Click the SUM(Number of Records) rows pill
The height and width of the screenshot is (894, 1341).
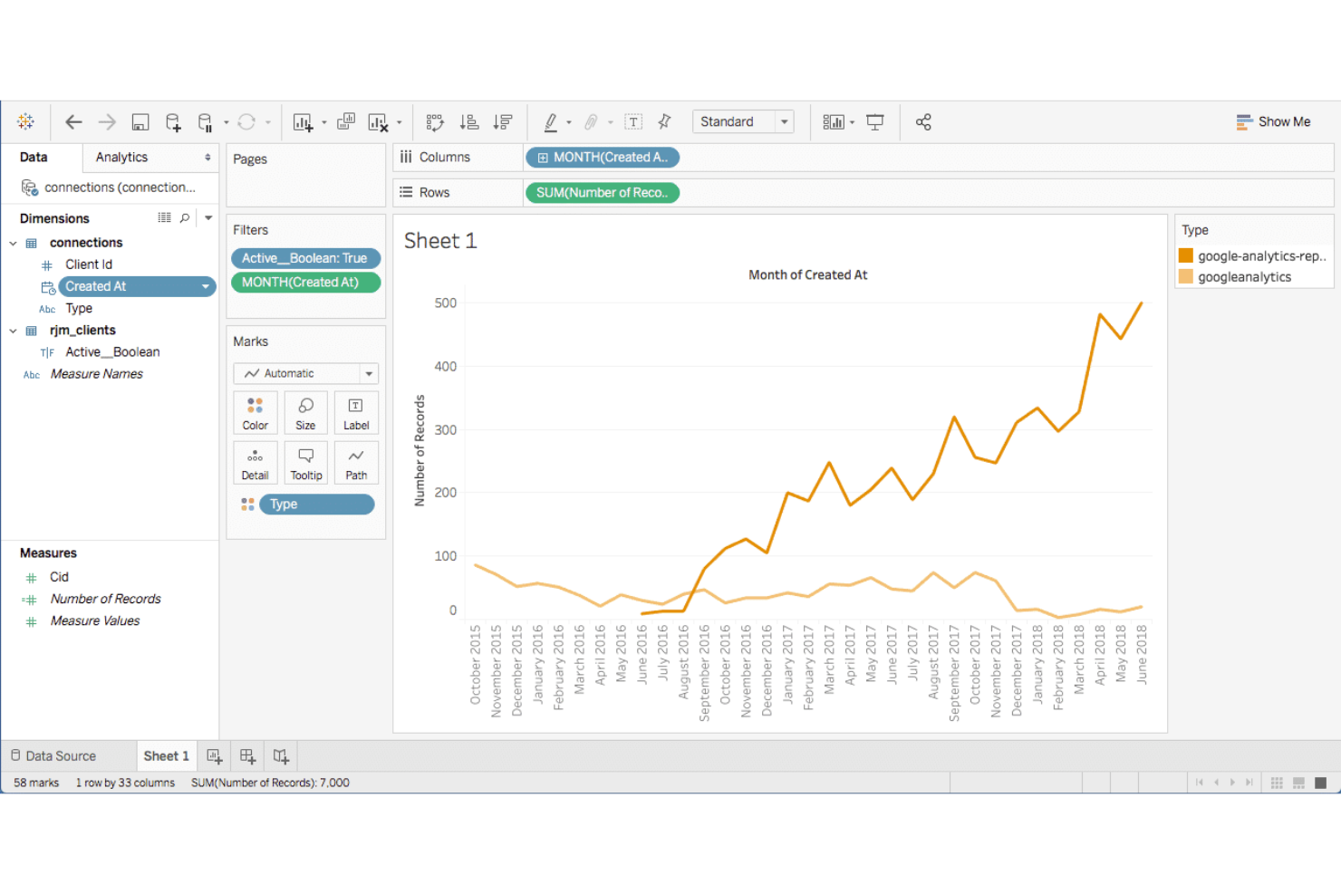[603, 193]
